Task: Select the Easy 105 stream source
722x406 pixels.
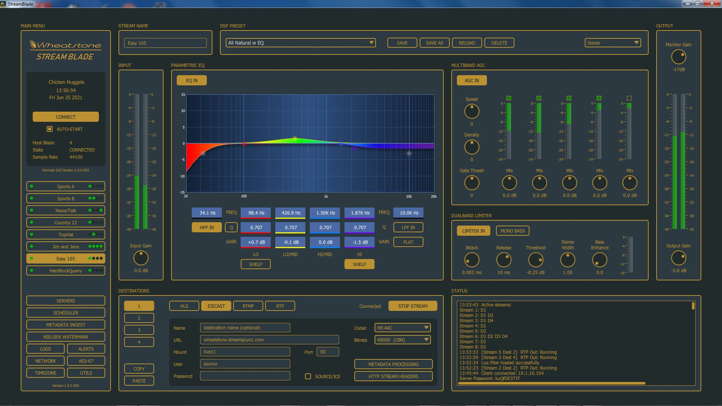Action: tap(65, 258)
